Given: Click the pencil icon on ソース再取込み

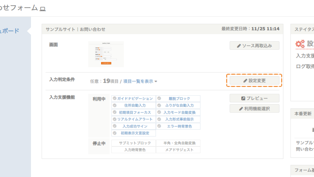Looking at the screenshot, I should 239,46.
